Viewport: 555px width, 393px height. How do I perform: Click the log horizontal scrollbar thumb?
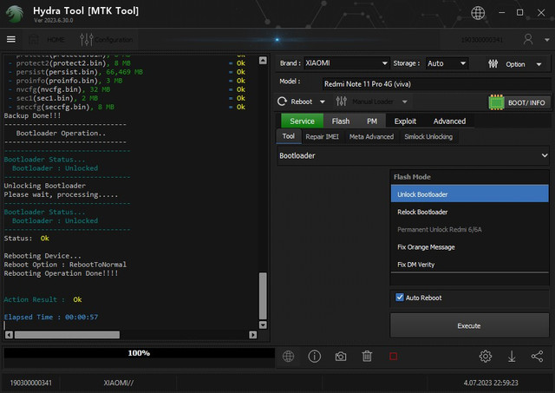point(67,335)
